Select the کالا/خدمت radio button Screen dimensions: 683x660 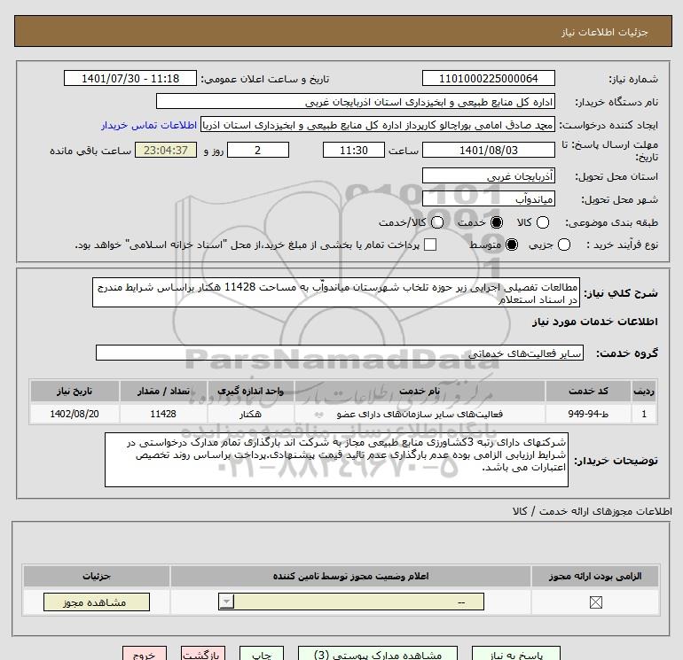point(437,222)
